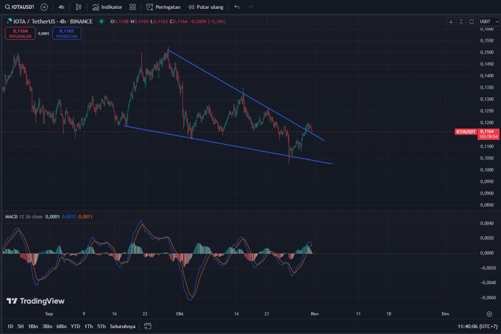501x334 pixels.
Task: Create alert with Peringatan button
Action: [163, 7]
